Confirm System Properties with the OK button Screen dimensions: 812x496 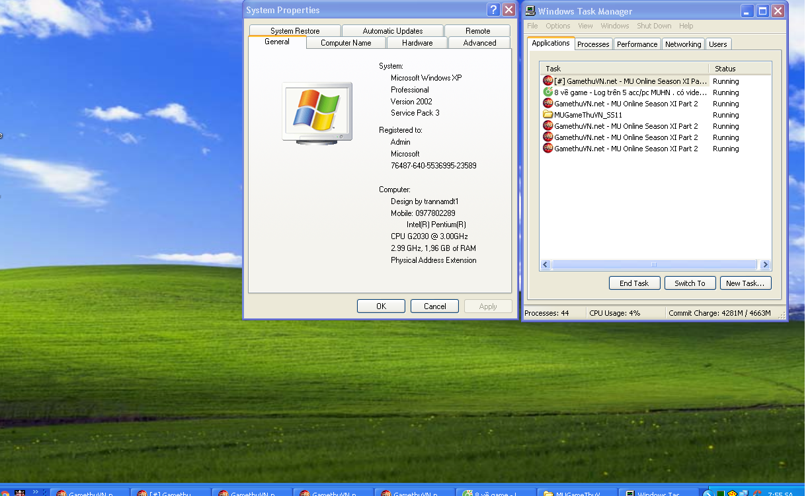click(381, 306)
